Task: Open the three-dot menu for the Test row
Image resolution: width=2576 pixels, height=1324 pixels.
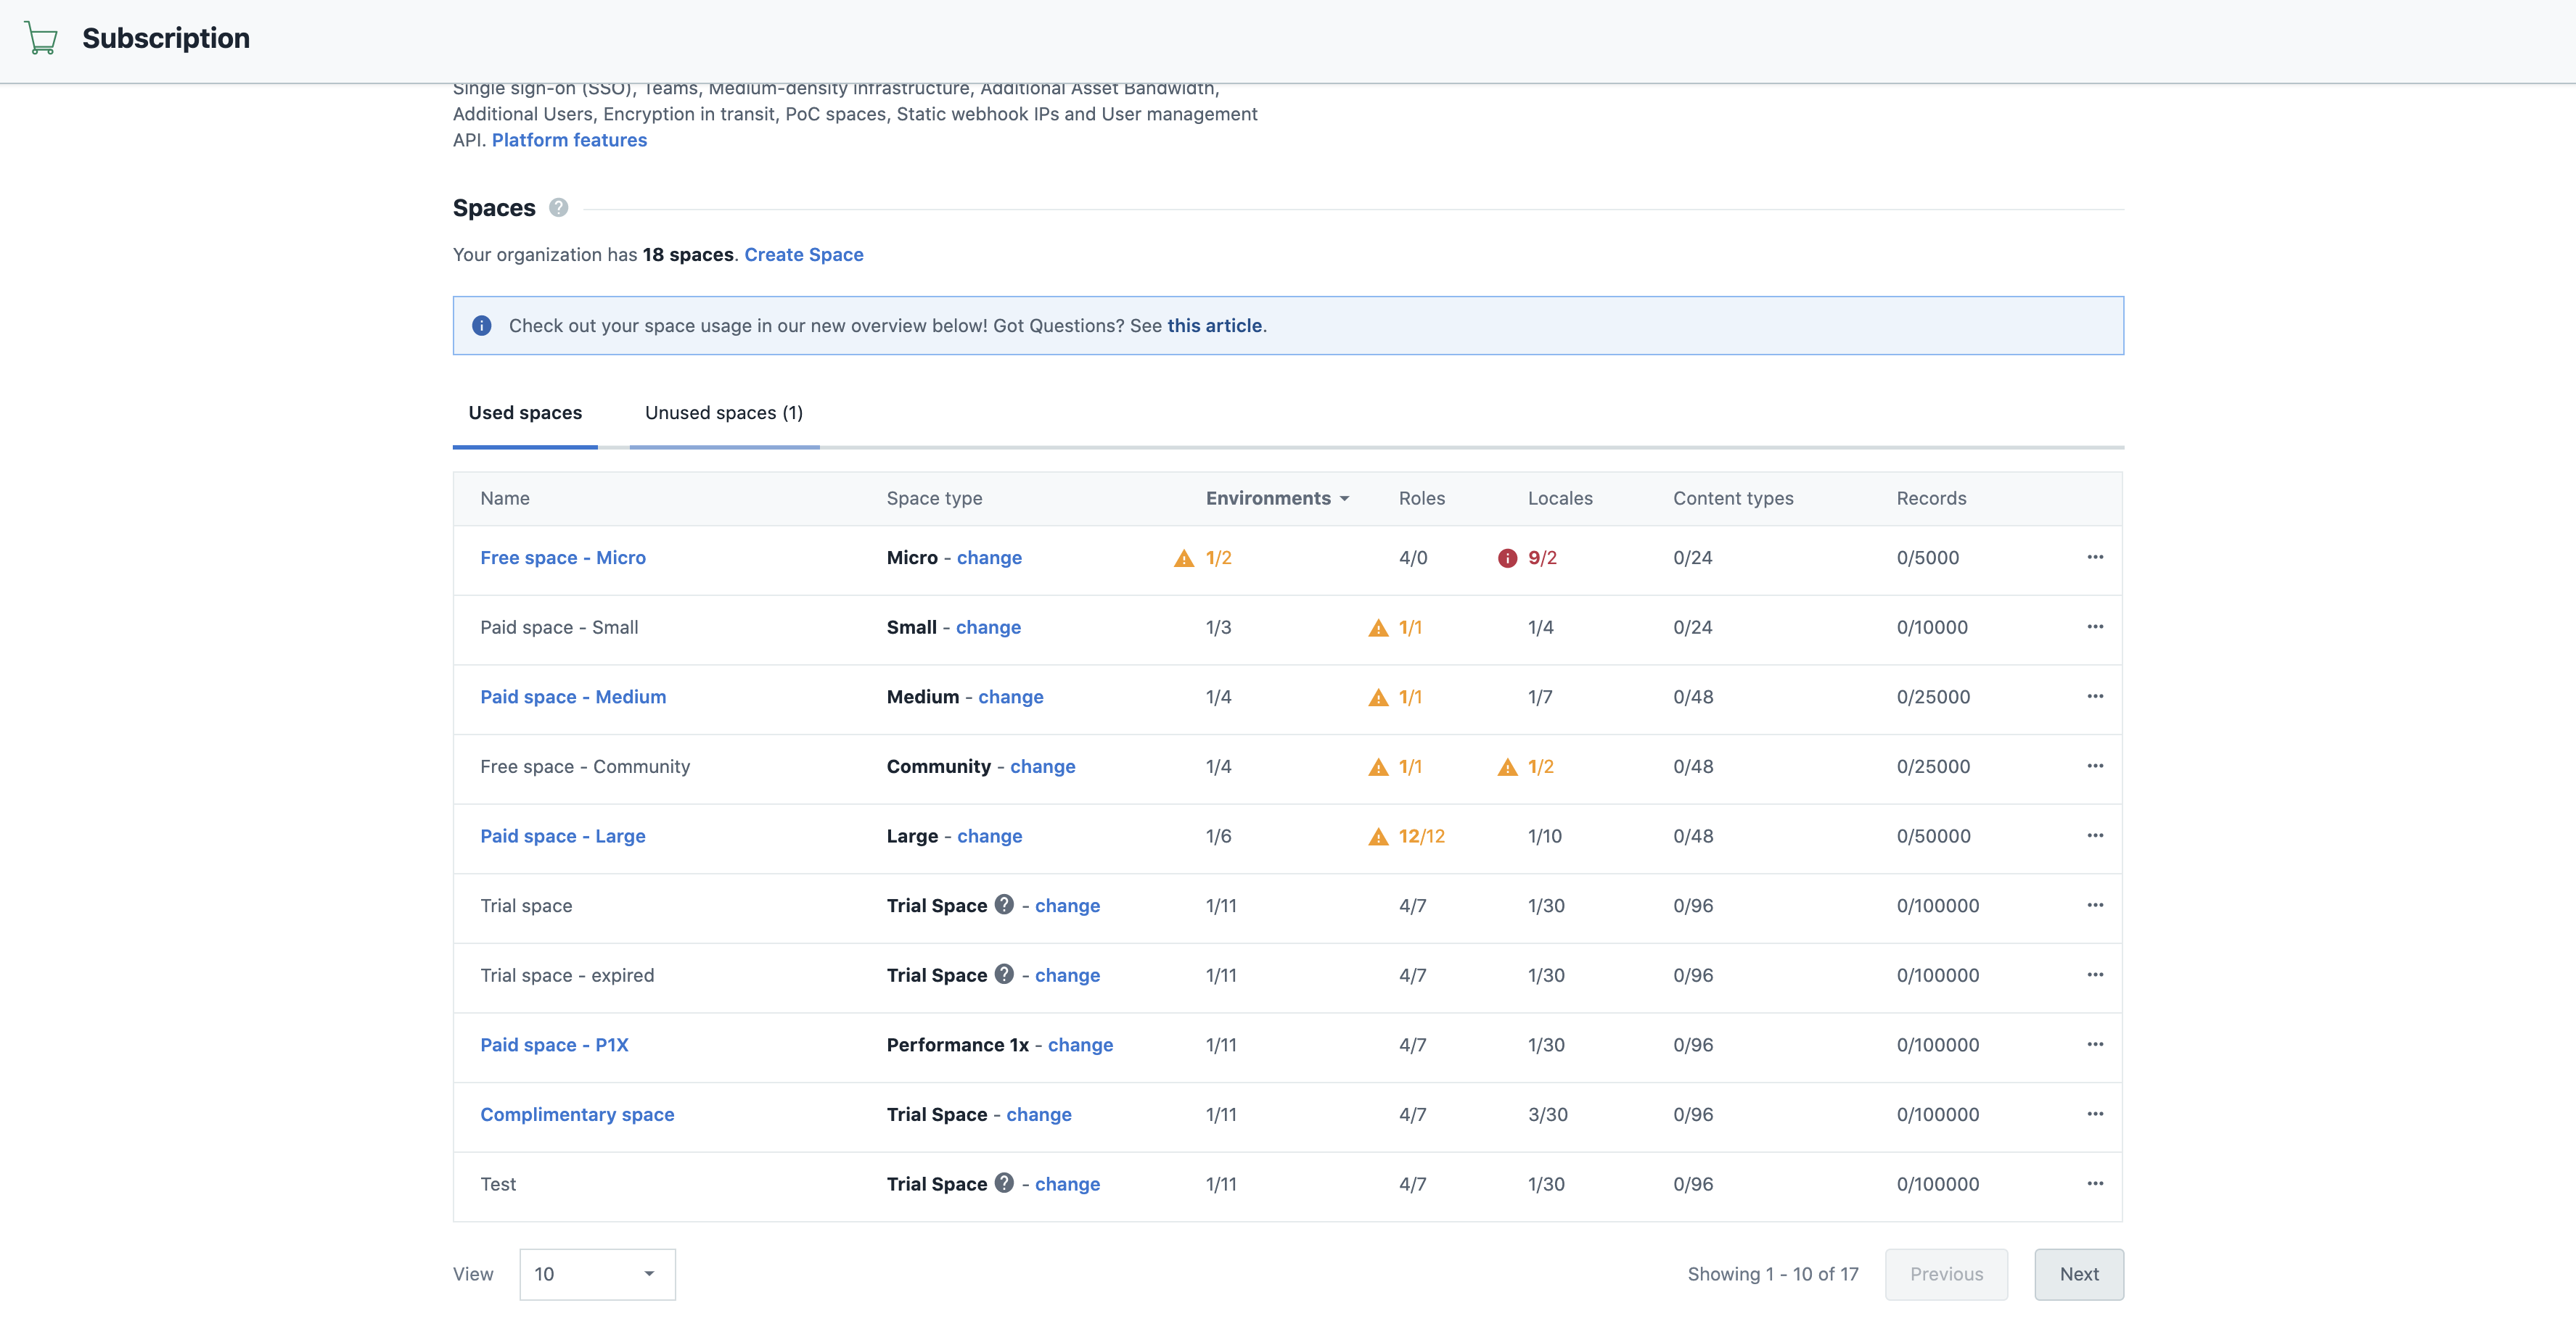Action: pos(2095,1183)
